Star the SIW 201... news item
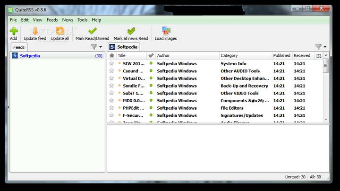This screenshot has width=340, height=191. pyautogui.click(x=111, y=63)
